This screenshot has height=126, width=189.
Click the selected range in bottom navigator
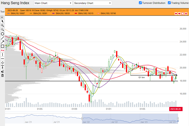point(130,119)
